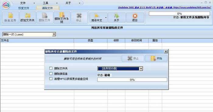
Task: Sort by the 属性 column header
Action: 155,40
